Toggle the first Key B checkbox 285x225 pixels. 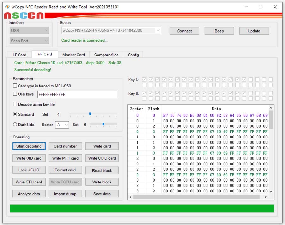tap(144, 93)
